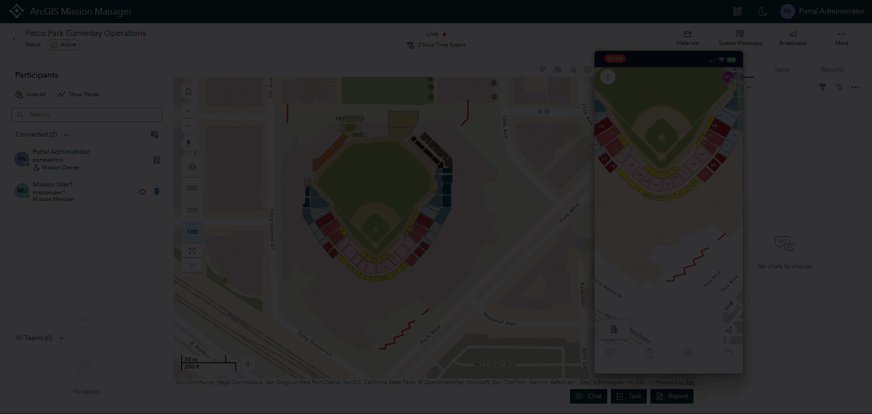
Task: Open the chat filter icon
Action: coord(822,87)
